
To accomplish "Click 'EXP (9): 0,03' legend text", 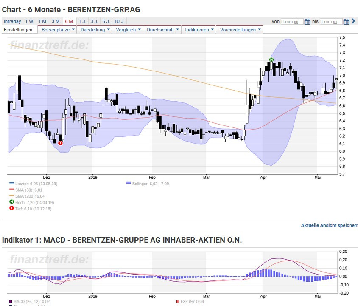I will click(x=192, y=302).
